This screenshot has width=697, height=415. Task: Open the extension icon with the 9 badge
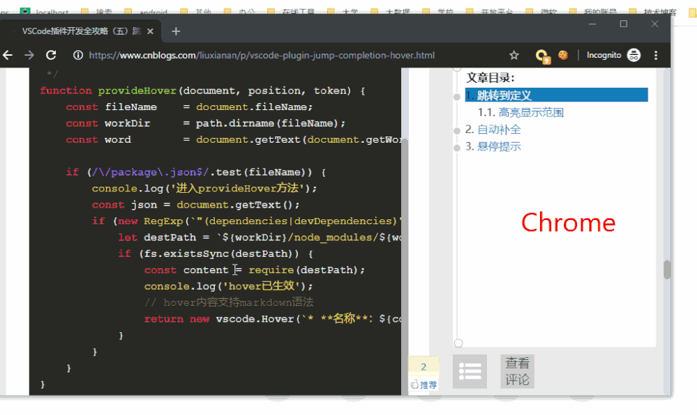point(542,56)
